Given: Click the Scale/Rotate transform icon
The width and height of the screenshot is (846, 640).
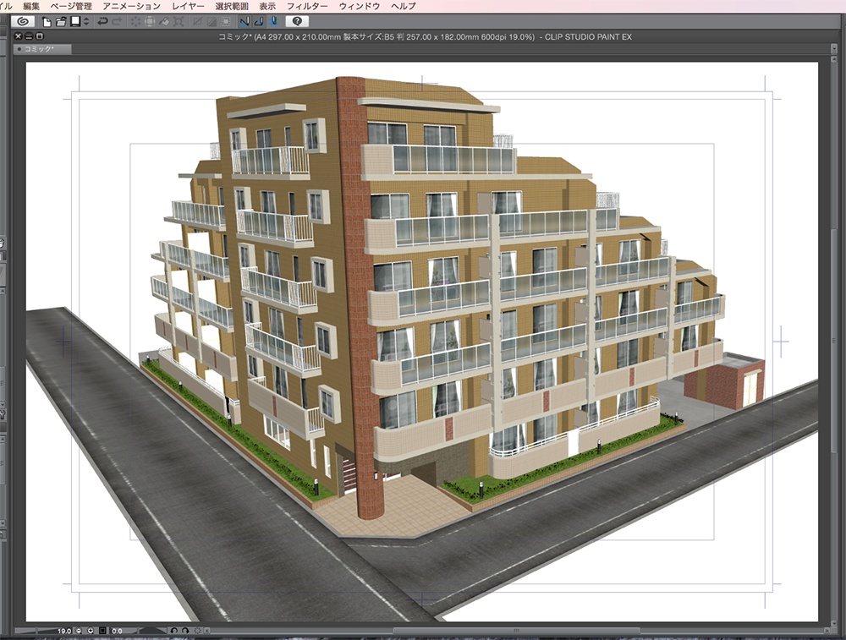Looking at the screenshot, I should coord(178,22).
